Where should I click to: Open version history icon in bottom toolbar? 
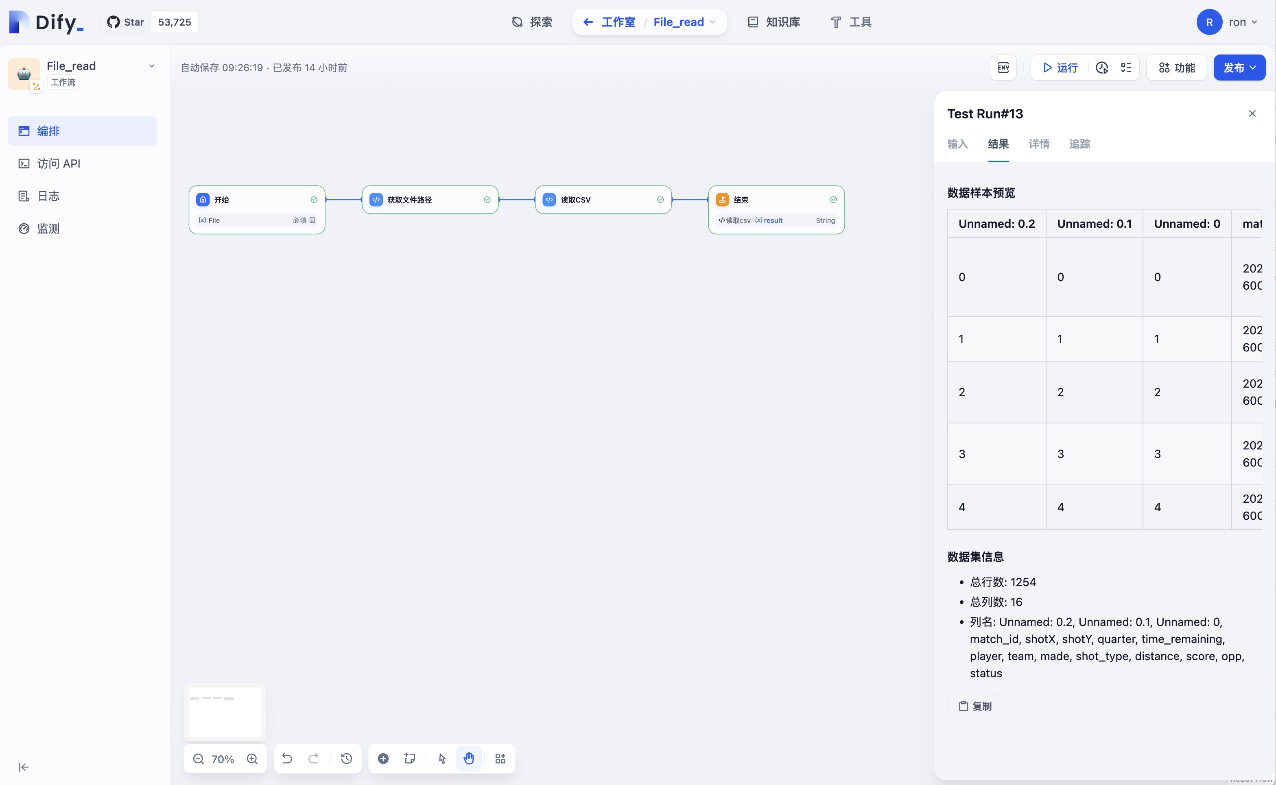click(346, 759)
